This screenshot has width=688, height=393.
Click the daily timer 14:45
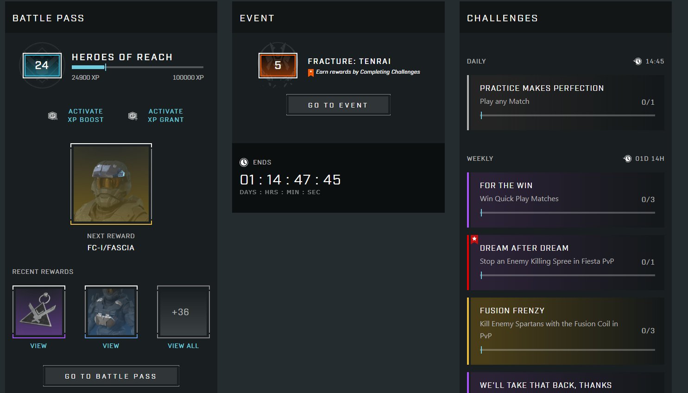coord(655,61)
